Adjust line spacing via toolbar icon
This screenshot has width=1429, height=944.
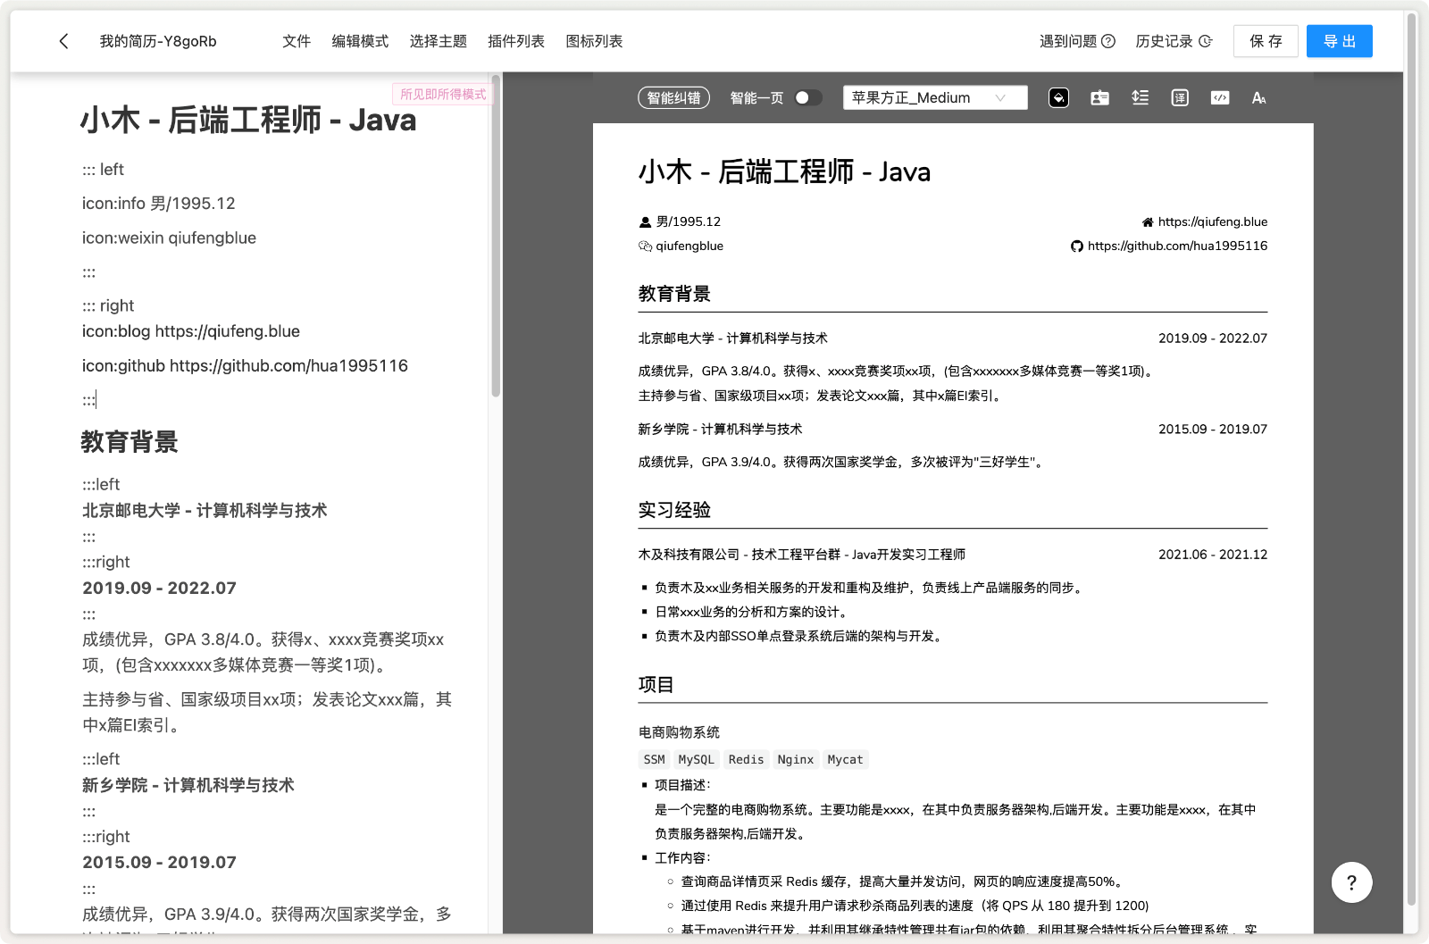tap(1140, 98)
